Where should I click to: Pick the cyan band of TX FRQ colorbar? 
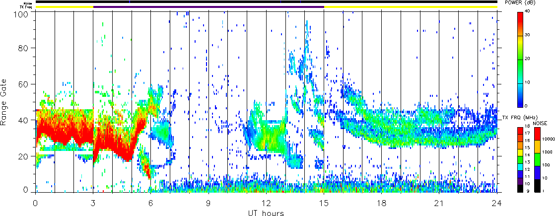tap(520, 167)
